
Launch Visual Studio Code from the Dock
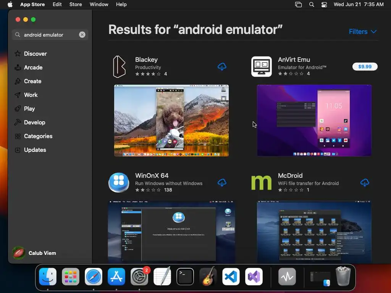pos(231,277)
